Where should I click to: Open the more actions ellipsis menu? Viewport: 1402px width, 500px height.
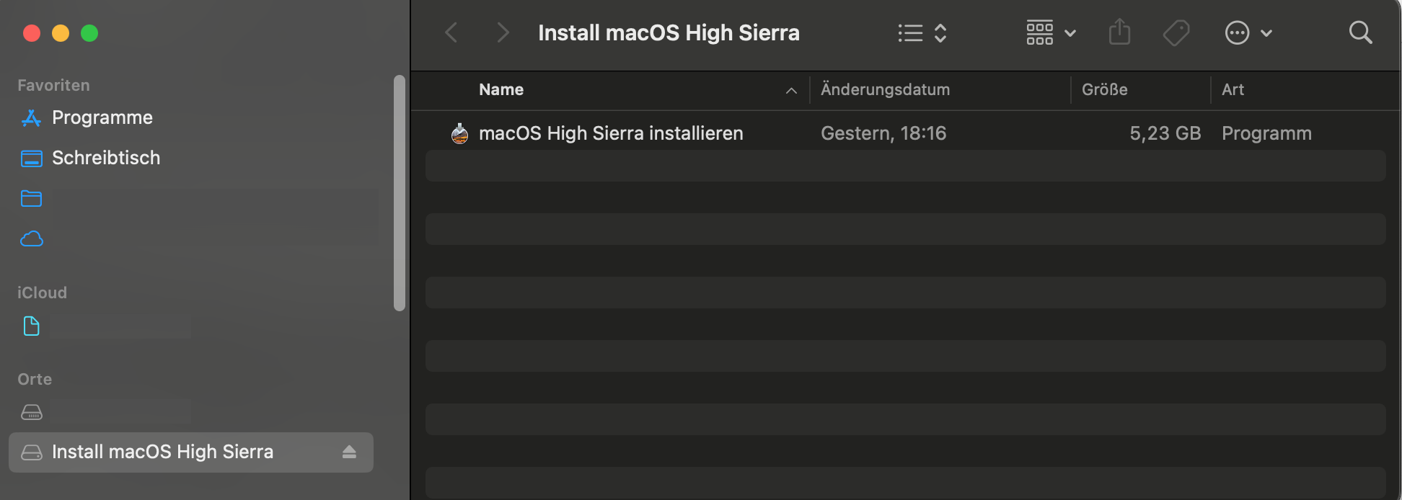tap(1248, 32)
